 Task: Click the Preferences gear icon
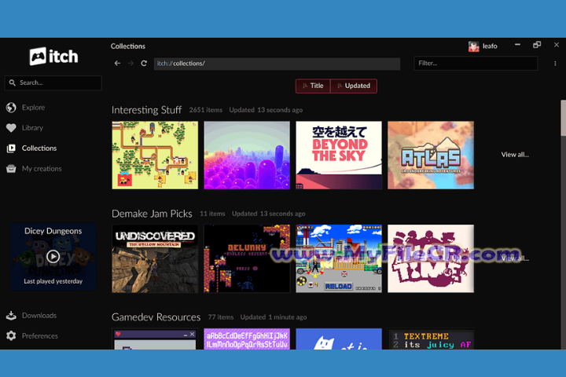11,336
